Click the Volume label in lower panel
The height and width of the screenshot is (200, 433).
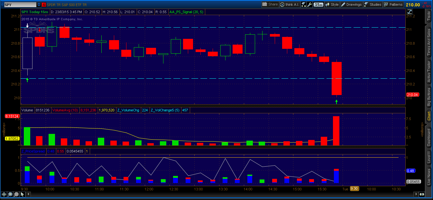[x=27, y=110]
